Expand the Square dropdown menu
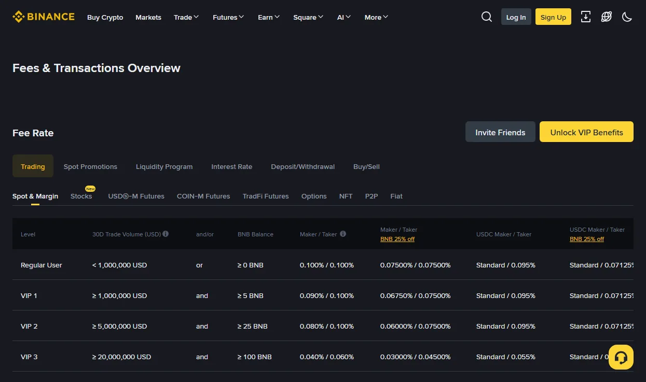 pyautogui.click(x=308, y=17)
